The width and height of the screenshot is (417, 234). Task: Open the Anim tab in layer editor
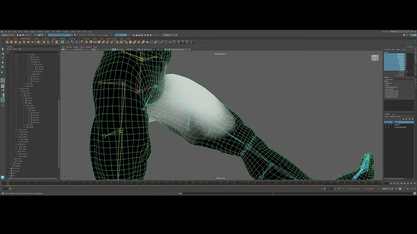click(394, 114)
